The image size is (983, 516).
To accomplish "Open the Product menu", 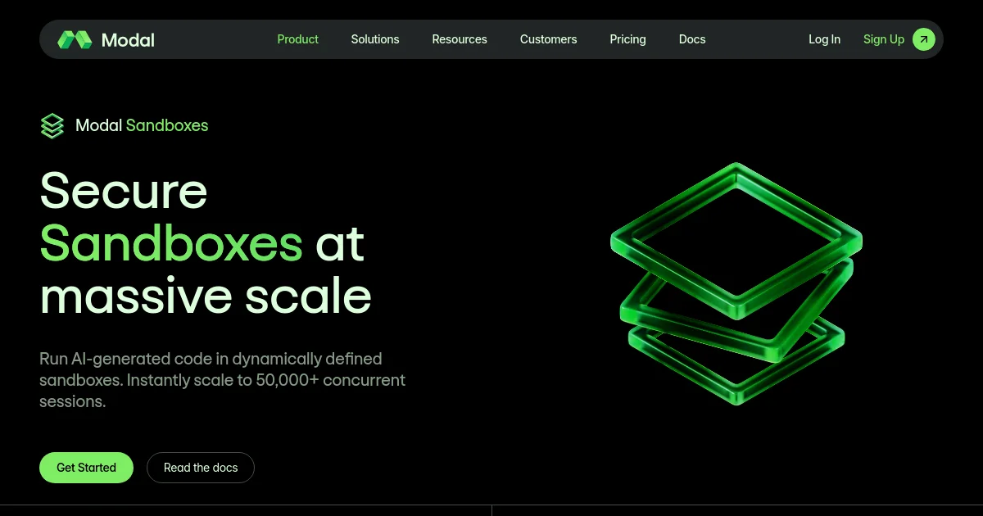I will (x=297, y=39).
